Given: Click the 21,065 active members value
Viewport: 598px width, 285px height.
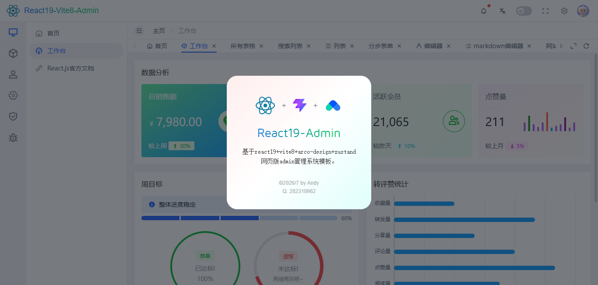Looking at the screenshot, I should pos(391,122).
